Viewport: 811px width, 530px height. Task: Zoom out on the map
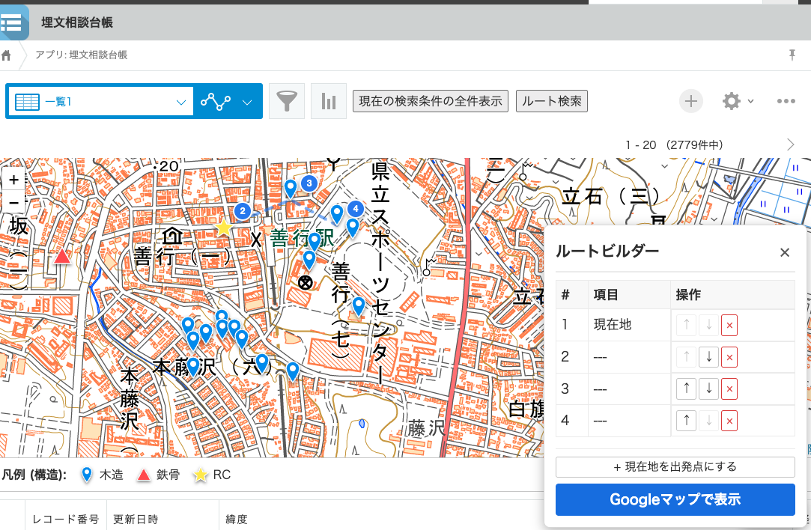click(x=14, y=202)
